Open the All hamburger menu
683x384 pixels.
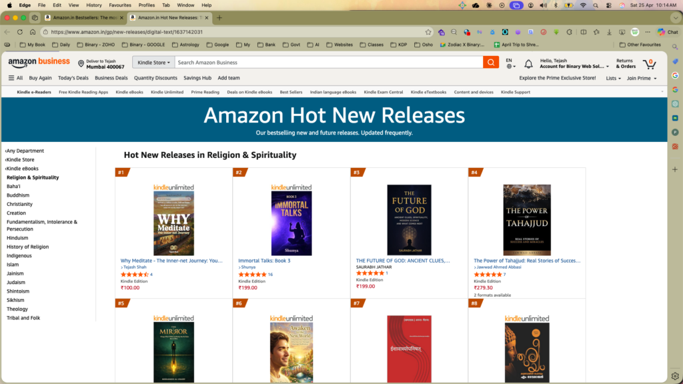click(x=15, y=78)
